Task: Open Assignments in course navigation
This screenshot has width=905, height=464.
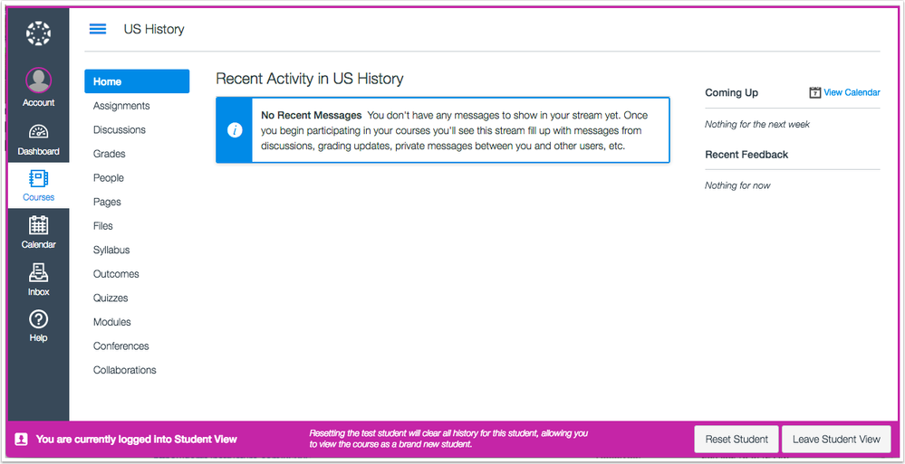Action: coord(121,106)
